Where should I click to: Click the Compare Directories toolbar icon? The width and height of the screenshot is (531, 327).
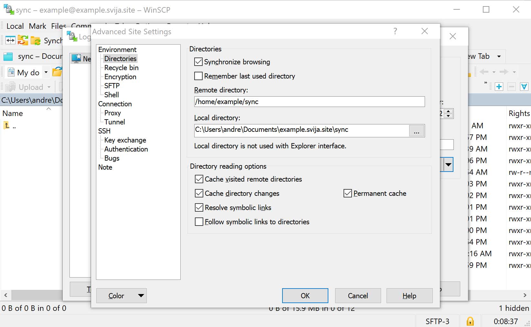pyautogui.click(x=10, y=40)
